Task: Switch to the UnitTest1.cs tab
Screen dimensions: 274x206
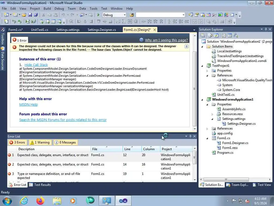Action: [x=40, y=30]
